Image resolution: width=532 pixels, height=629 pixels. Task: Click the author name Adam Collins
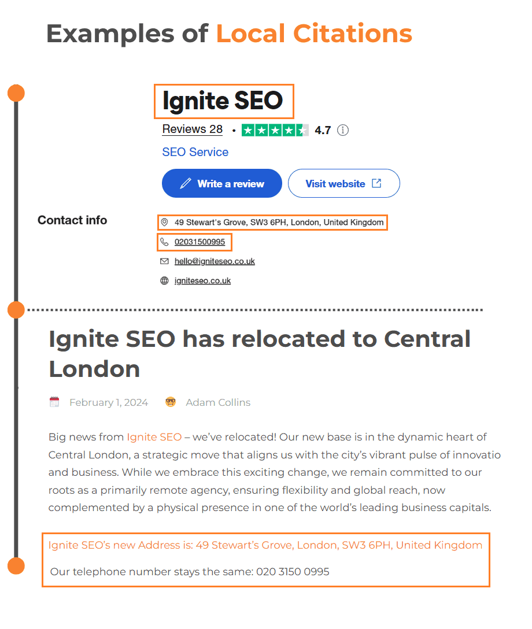[218, 402]
